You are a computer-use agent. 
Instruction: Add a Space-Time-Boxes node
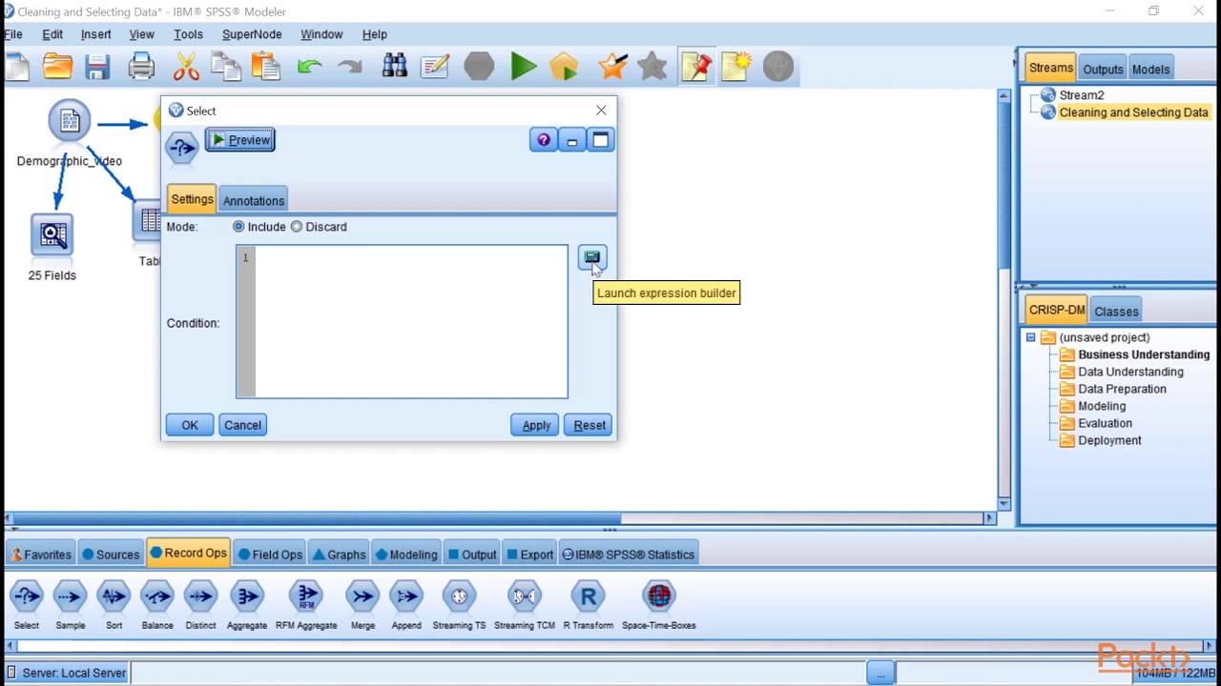(x=659, y=605)
